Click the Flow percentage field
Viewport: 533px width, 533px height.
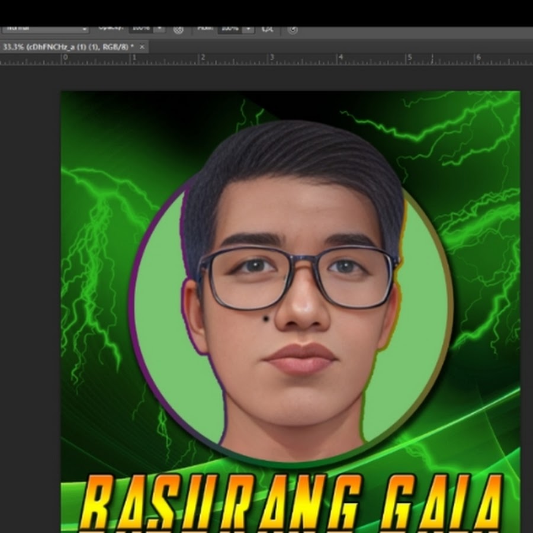(x=230, y=29)
